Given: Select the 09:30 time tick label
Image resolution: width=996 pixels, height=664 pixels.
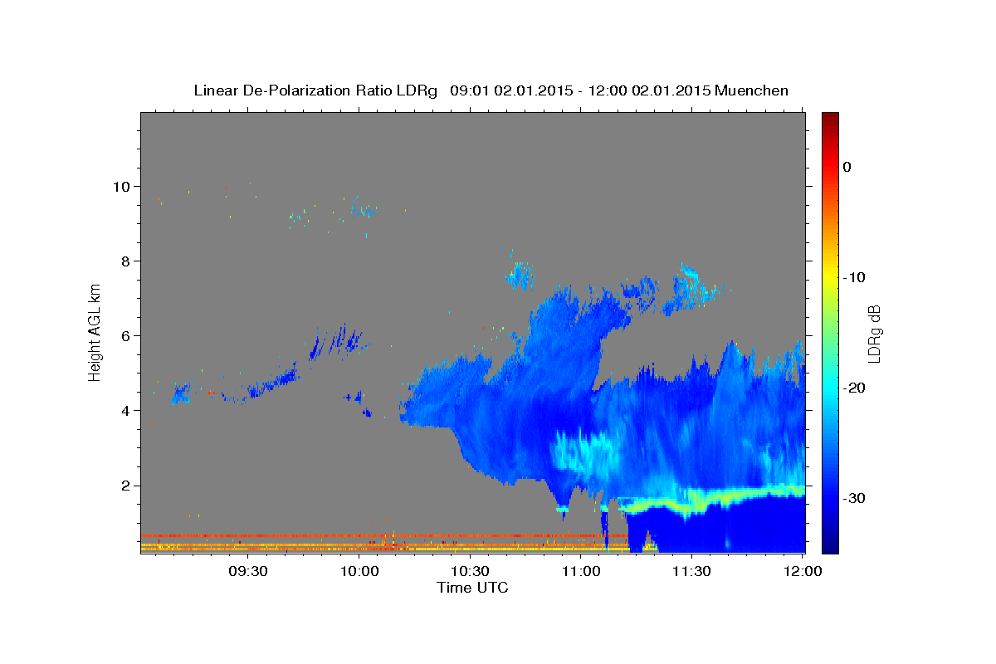Looking at the screenshot, I should [x=248, y=571].
